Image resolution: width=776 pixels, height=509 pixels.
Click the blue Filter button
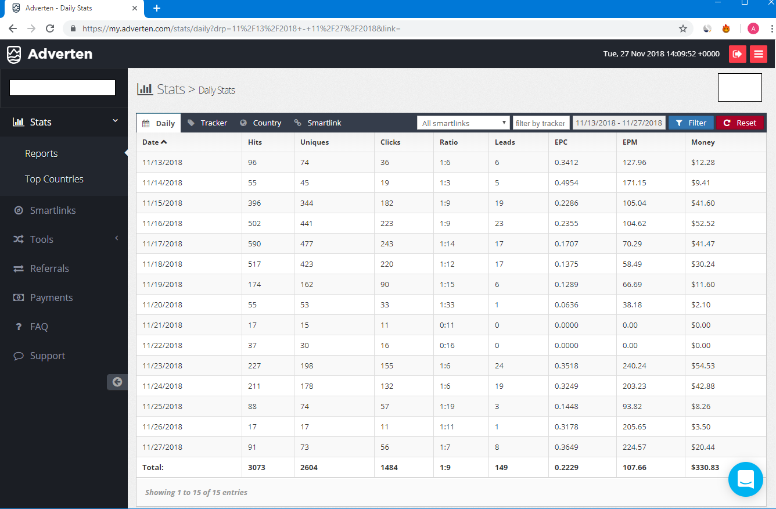pos(691,123)
